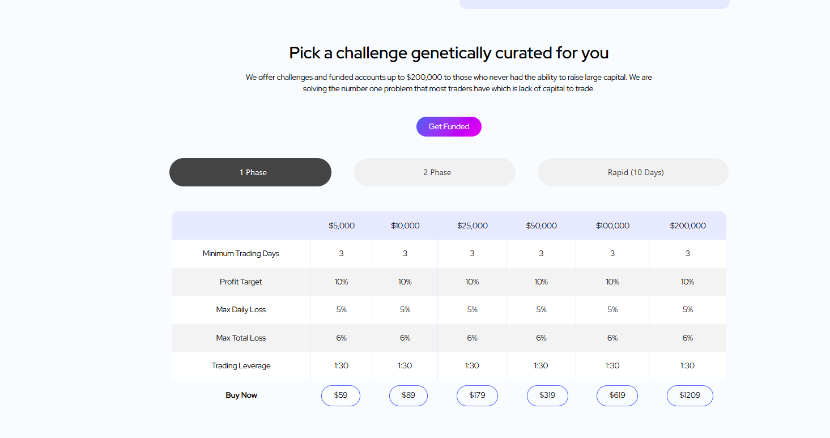Click the $50,000 account size header

click(542, 226)
